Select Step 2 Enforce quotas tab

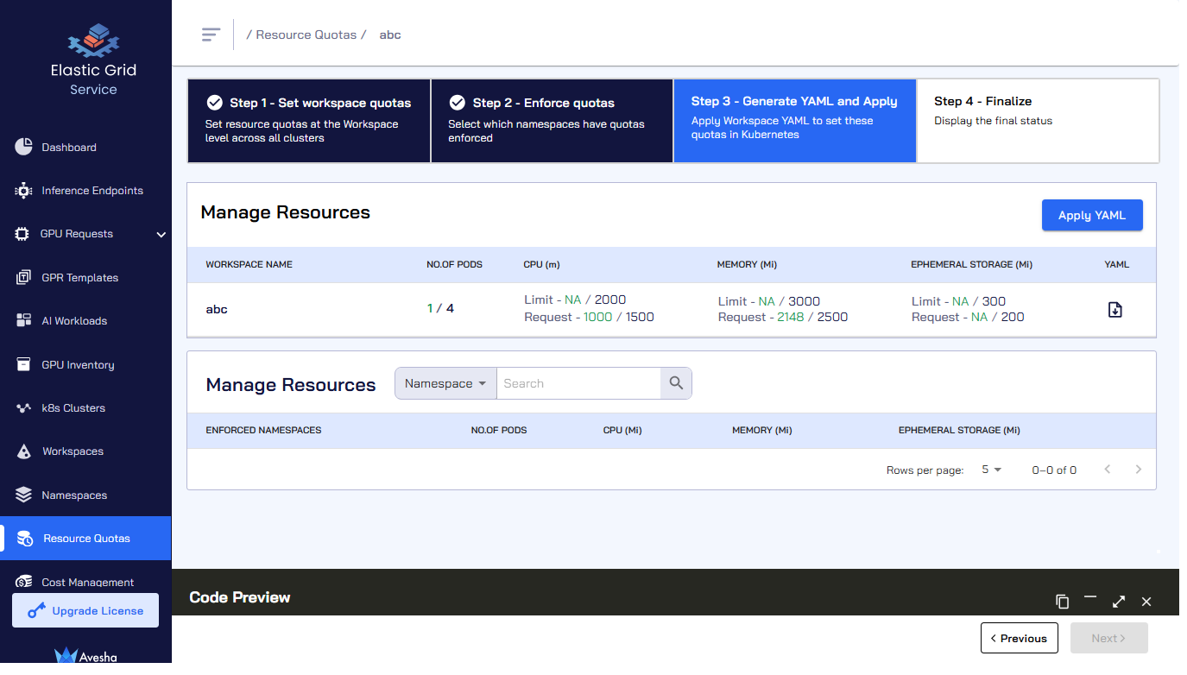pos(552,121)
